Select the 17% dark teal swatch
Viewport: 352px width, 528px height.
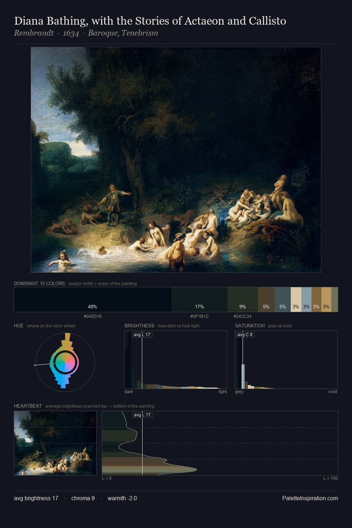click(200, 300)
